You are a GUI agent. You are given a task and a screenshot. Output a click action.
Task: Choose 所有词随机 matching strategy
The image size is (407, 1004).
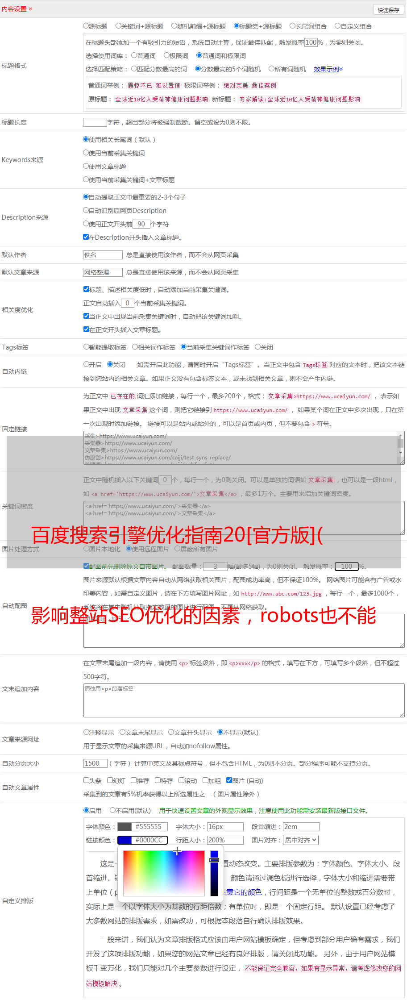click(x=271, y=69)
